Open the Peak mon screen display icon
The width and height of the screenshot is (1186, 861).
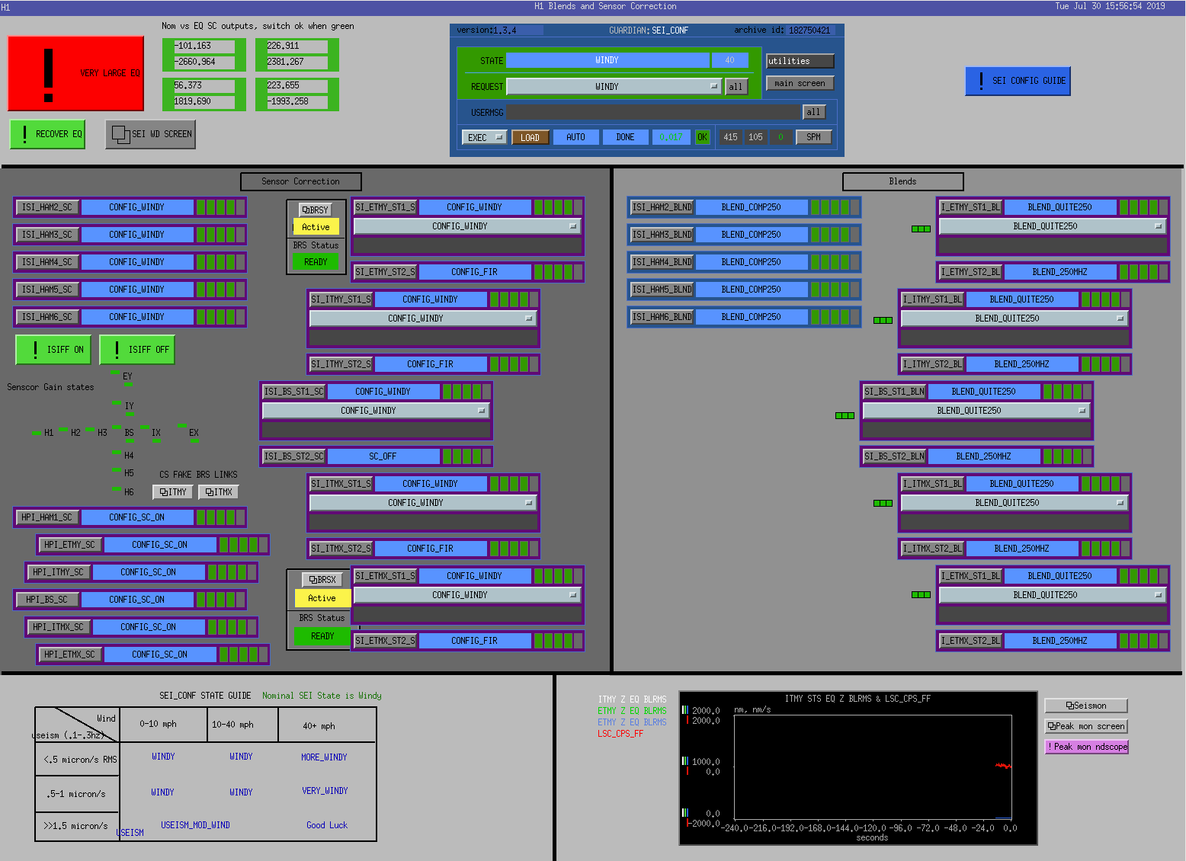1052,726
